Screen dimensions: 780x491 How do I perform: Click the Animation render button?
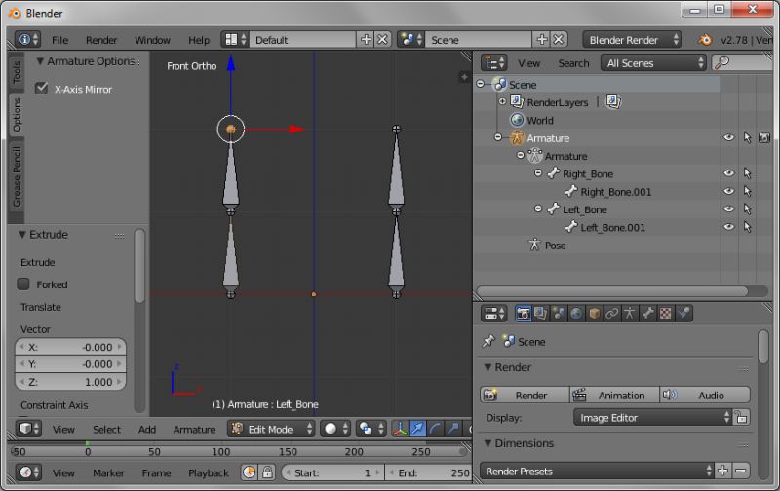coord(614,396)
